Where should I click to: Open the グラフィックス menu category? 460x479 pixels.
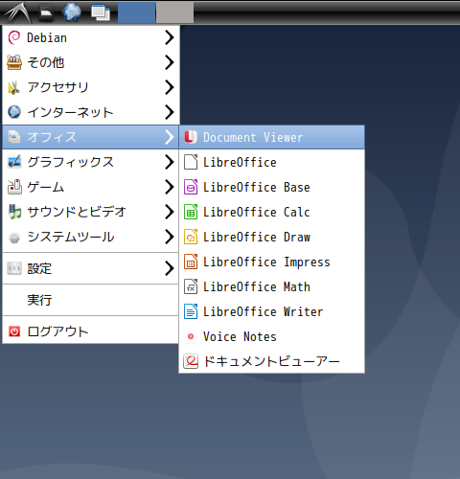90,162
